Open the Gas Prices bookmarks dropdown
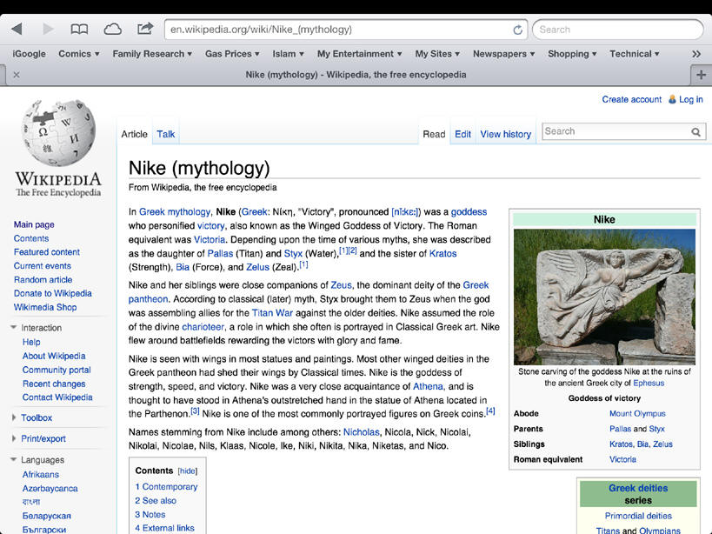This screenshot has width=712, height=534. pyautogui.click(x=232, y=54)
